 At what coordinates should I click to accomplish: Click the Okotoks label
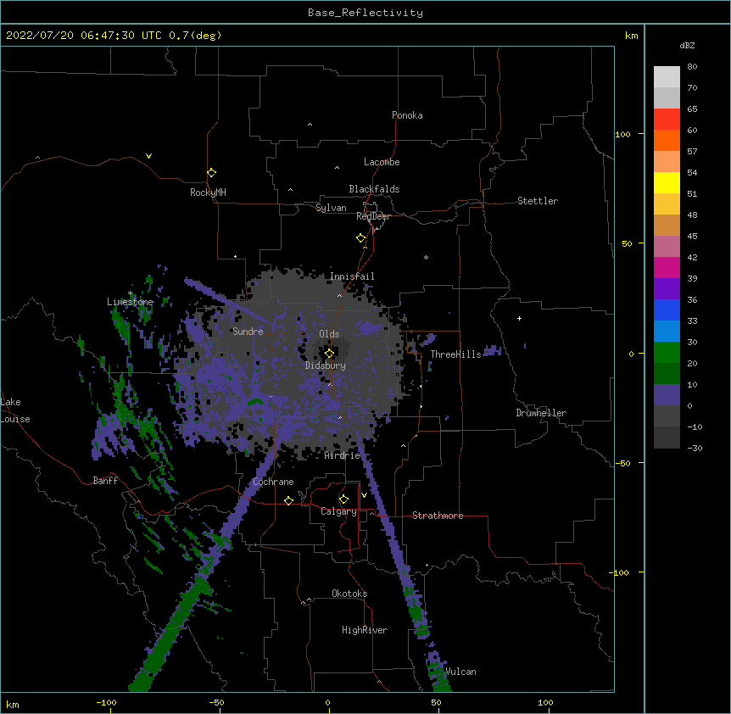(349, 594)
